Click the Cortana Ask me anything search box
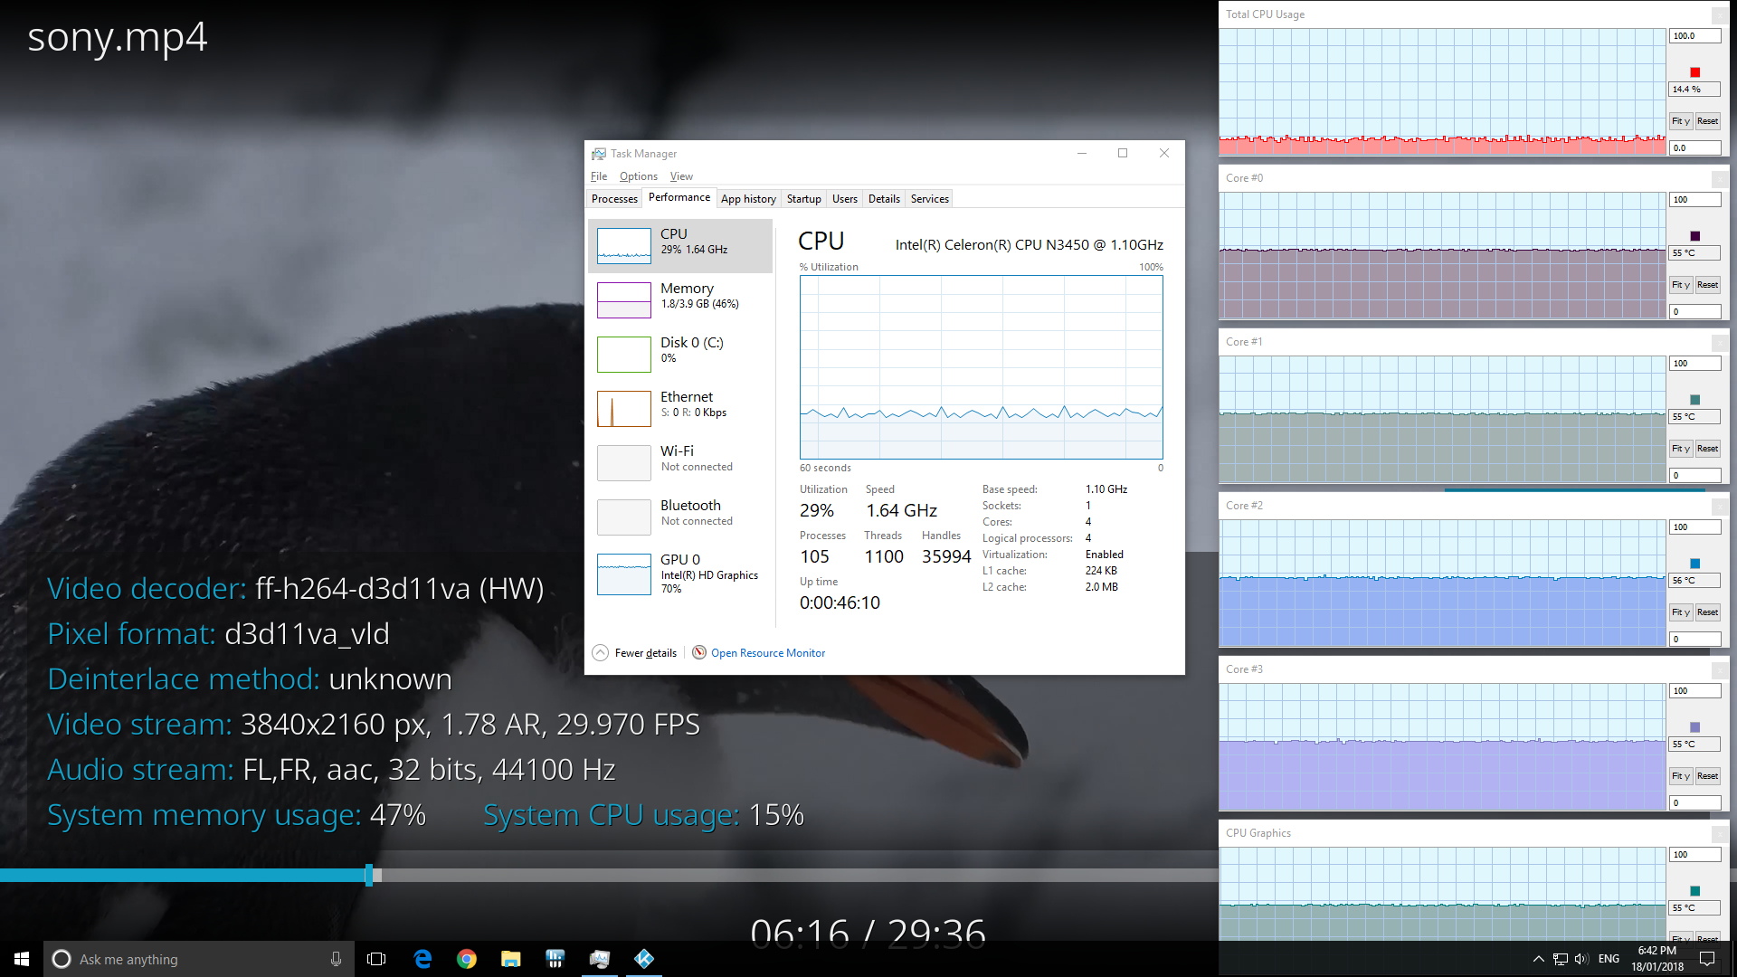This screenshot has height=977, width=1737. 198,959
